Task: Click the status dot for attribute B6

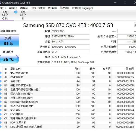Action: point(1,98)
